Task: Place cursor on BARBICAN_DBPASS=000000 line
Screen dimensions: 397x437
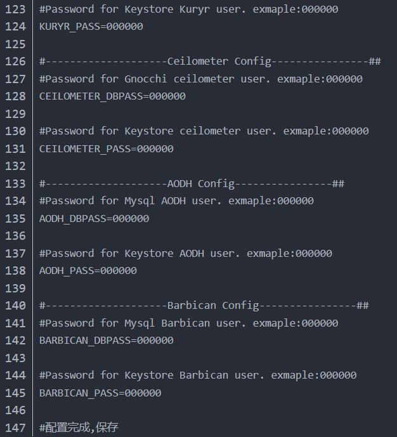Action: (106, 341)
